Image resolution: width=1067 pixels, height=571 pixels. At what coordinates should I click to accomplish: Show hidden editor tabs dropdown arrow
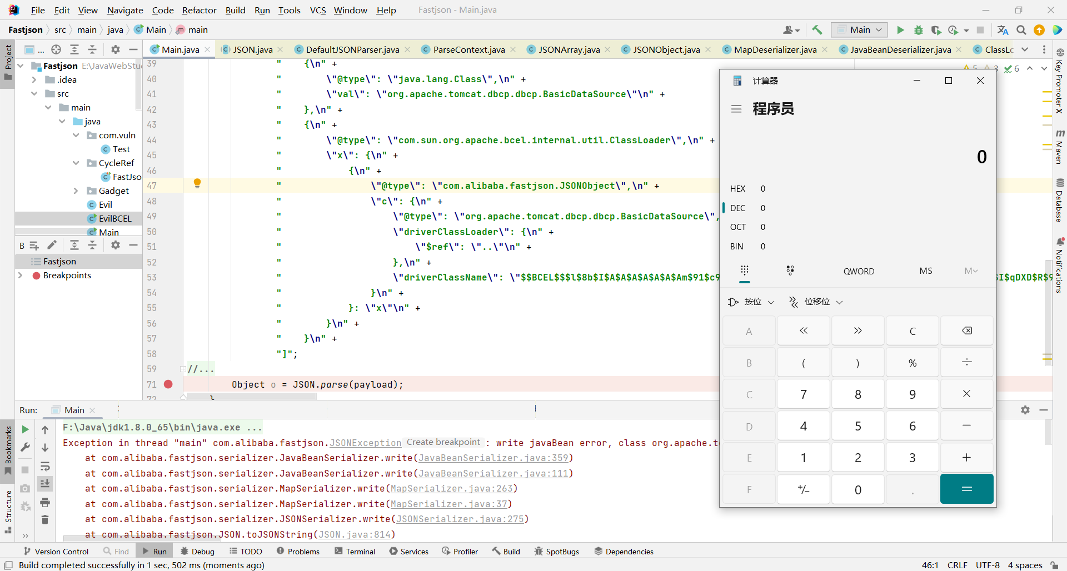1025,49
